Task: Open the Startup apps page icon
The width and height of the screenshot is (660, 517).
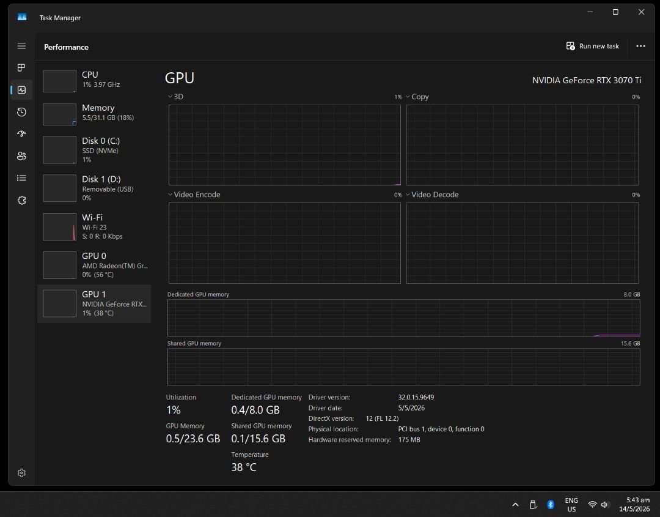Action: click(21, 134)
